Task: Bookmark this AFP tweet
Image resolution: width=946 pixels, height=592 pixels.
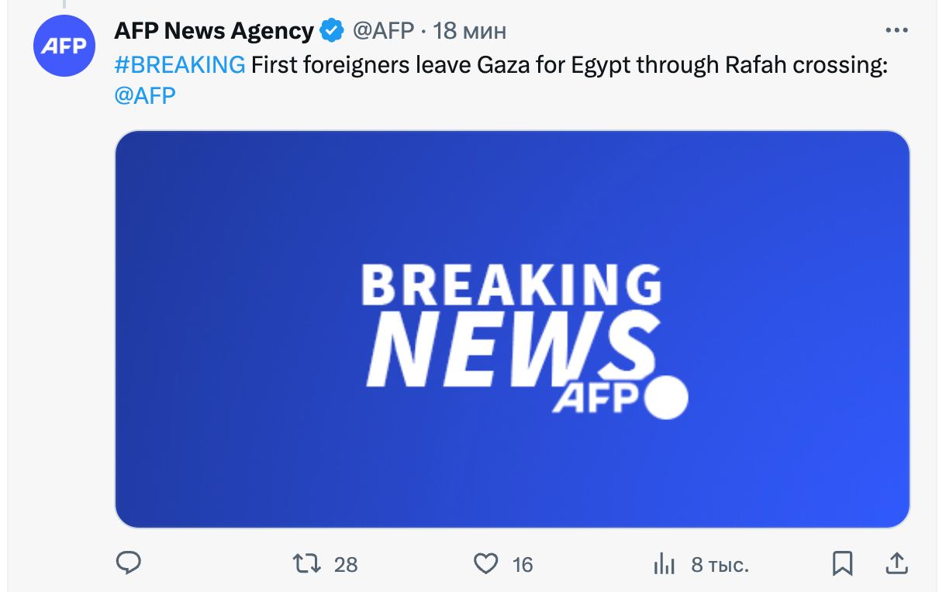Action: pyautogui.click(x=842, y=563)
